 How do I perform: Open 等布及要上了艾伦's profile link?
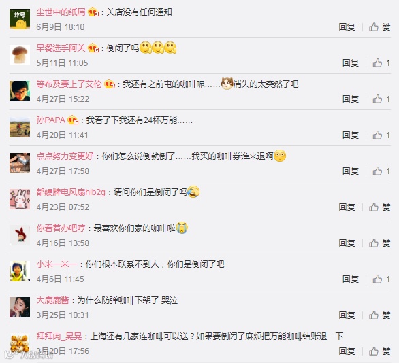(x=69, y=84)
